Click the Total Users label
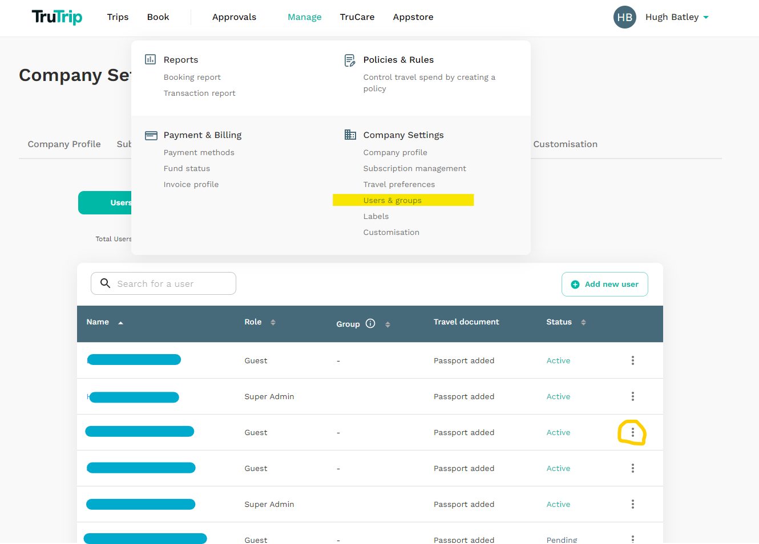The height and width of the screenshot is (544, 759). pos(114,239)
